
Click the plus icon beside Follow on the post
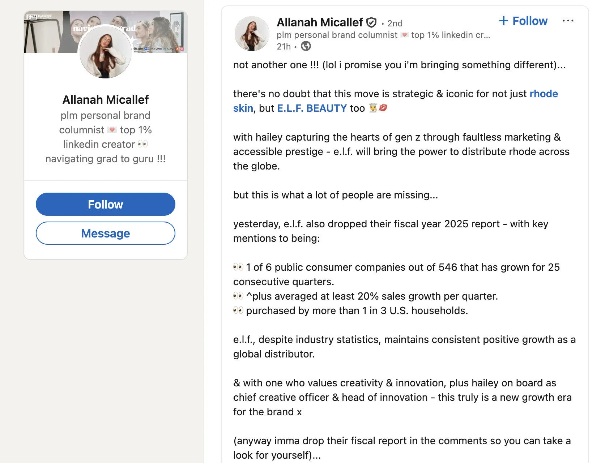[504, 21]
